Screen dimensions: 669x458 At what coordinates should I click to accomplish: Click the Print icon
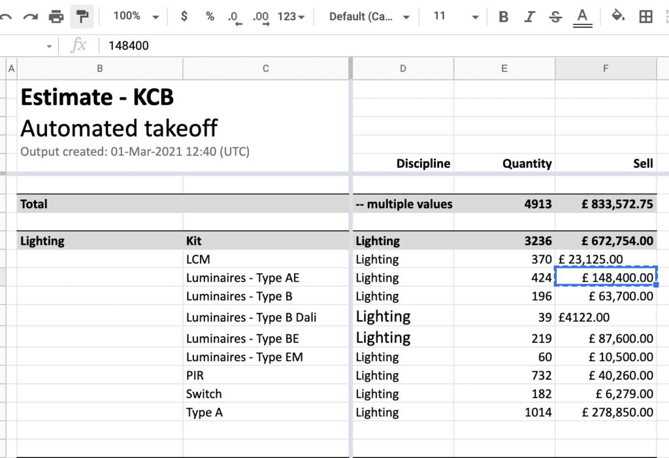pyautogui.click(x=56, y=16)
